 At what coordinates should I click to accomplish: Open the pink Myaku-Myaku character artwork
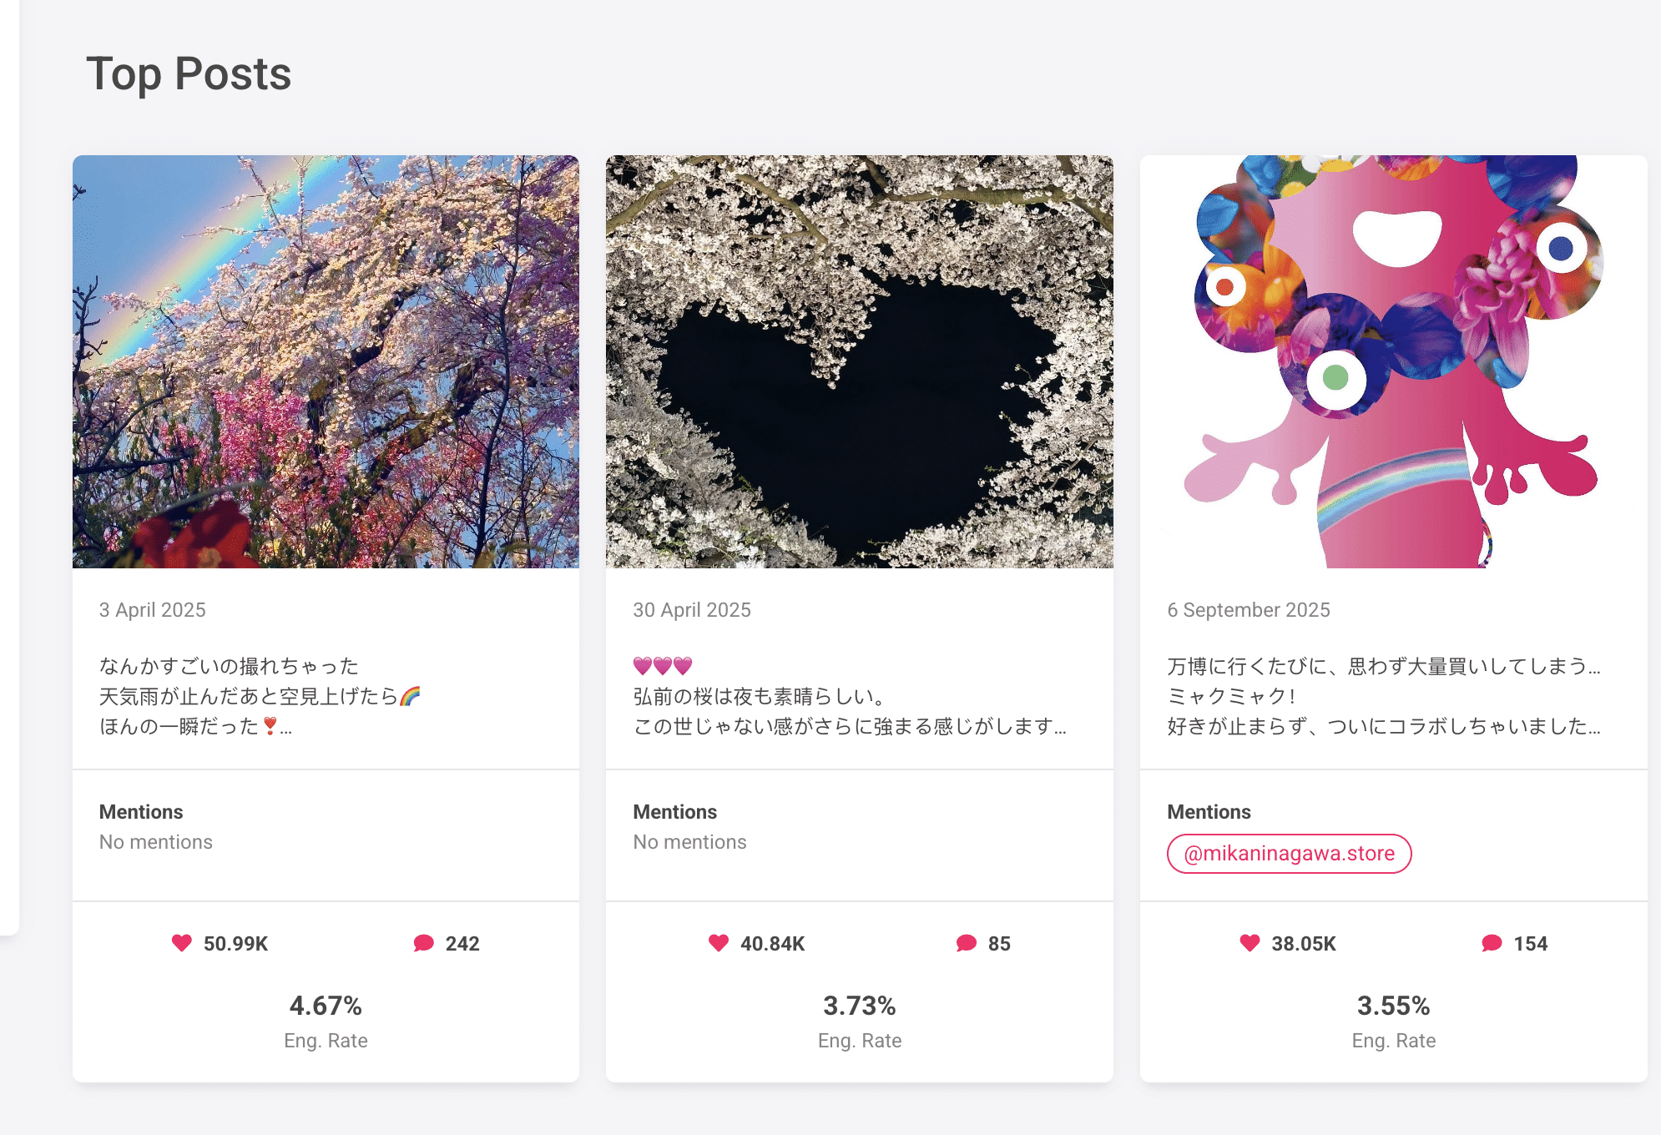pos(1393,361)
